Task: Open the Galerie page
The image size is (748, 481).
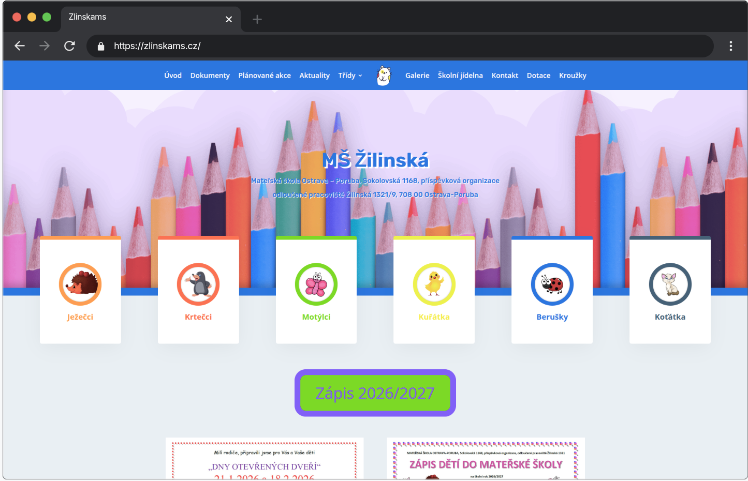Action: tap(417, 76)
